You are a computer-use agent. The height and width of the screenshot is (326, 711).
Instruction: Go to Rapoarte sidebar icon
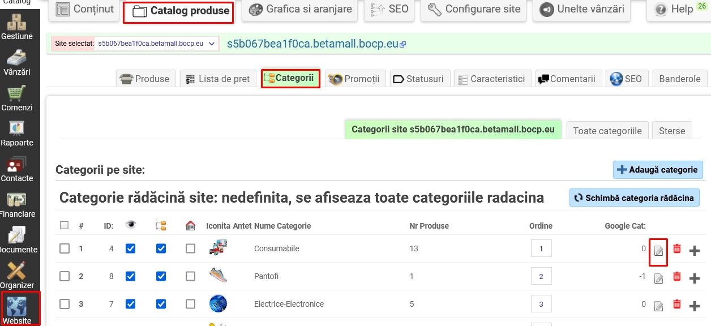click(16, 134)
